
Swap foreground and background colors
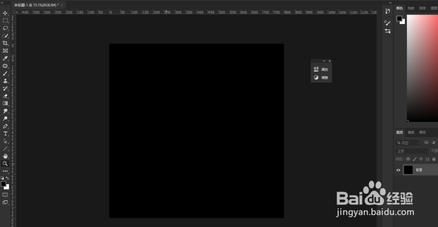coord(7,178)
